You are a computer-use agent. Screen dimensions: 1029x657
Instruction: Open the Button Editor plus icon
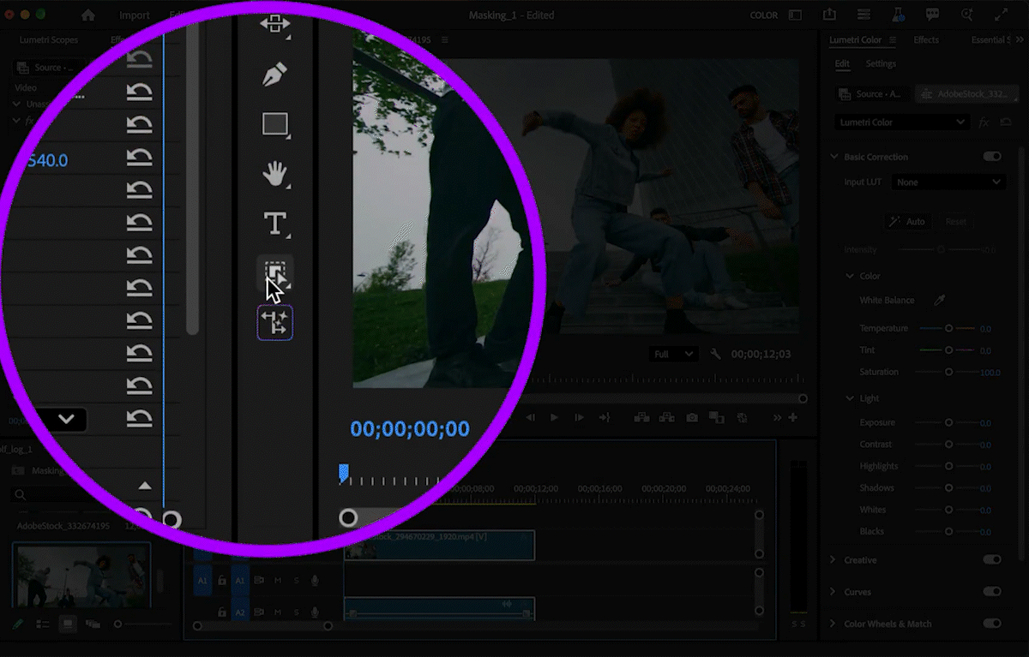click(793, 417)
